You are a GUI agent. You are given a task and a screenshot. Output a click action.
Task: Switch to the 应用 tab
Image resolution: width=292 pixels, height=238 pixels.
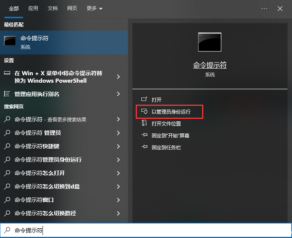click(33, 8)
